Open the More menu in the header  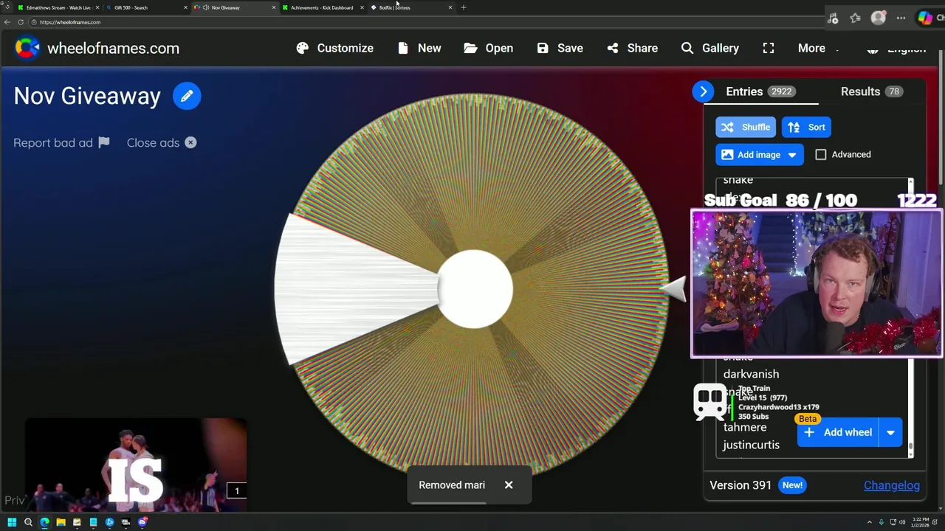point(811,48)
